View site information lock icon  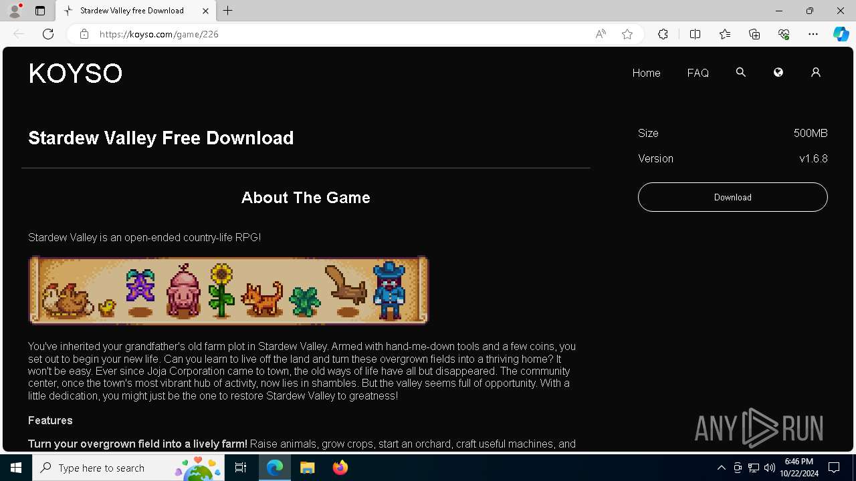(x=84, y=34)
